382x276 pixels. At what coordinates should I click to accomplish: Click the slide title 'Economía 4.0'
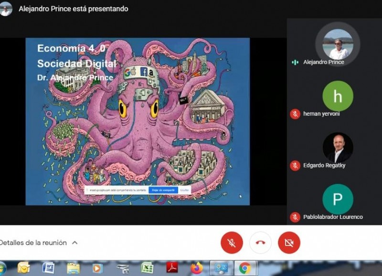tap(71, 48)
